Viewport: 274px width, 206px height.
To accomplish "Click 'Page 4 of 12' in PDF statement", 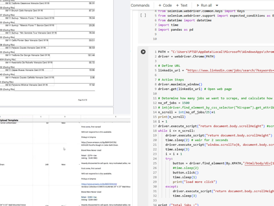I will coord(82,100).
